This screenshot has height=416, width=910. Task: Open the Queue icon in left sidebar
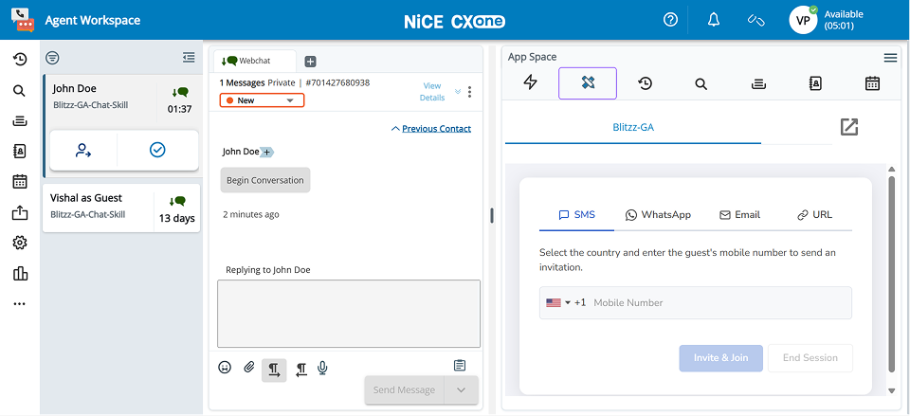[20, 120]
